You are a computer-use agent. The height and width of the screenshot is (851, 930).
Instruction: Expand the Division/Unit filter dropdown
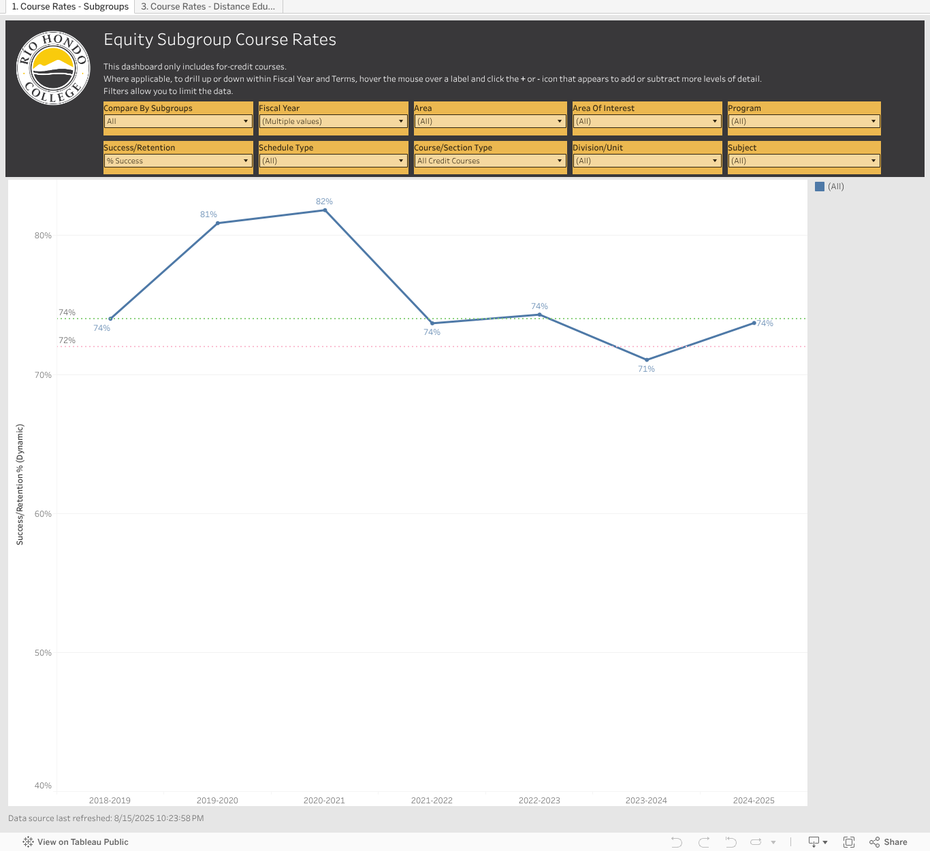(647, 161)
